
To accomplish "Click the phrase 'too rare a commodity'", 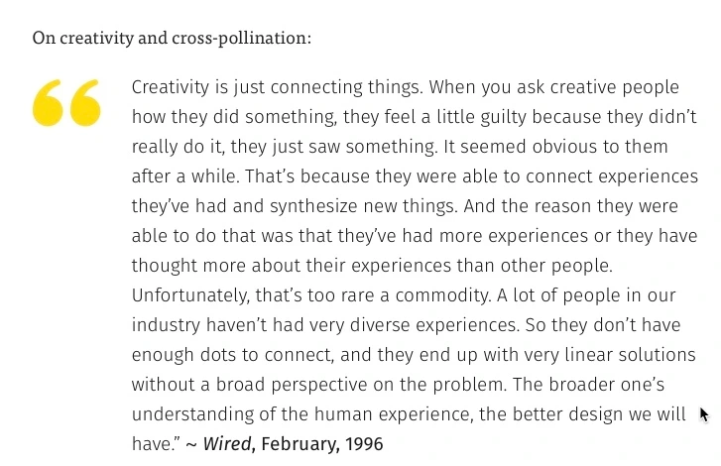I will point(399,295).
